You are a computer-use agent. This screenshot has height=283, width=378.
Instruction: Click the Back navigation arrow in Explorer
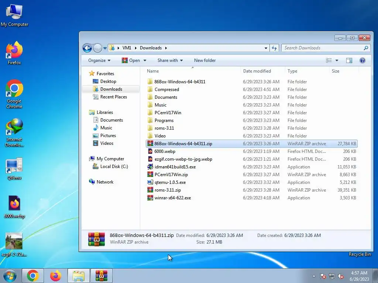pos(87,48)
